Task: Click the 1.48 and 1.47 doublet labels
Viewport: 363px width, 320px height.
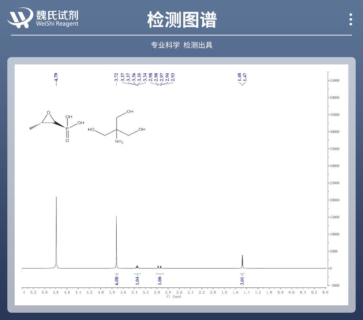Action: (x=242, y=77)
